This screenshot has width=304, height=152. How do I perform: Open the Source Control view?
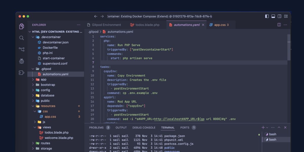[22, 49]
